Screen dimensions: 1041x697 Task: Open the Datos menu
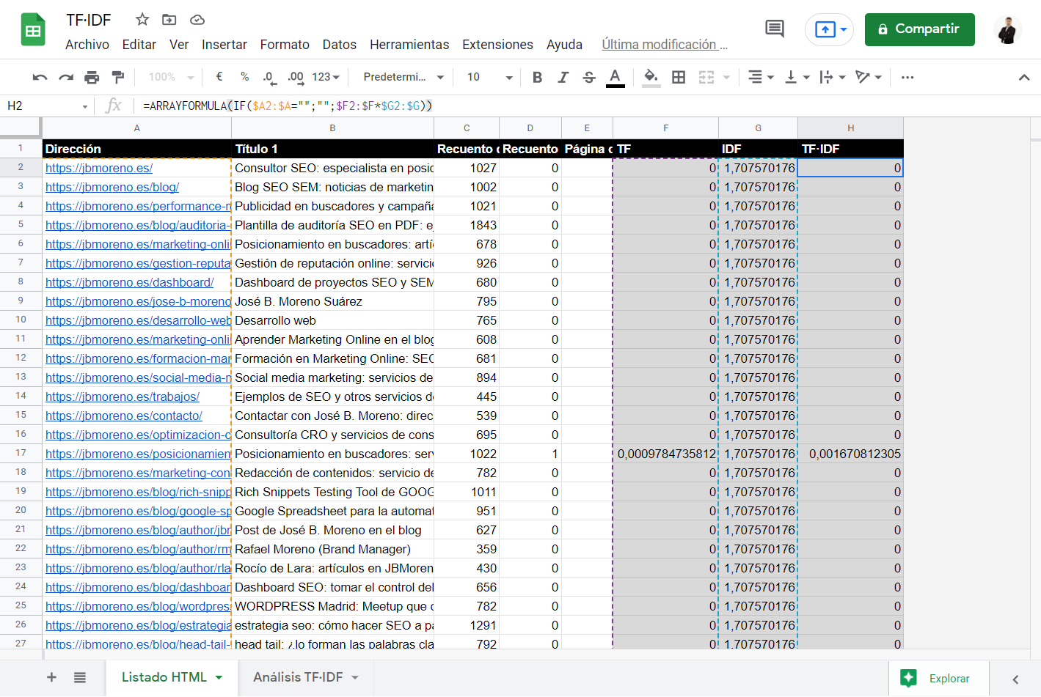pos(339,45)
